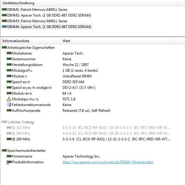
Task: Select the Auffrischungsrate label
Action: [x=26, y=111]
